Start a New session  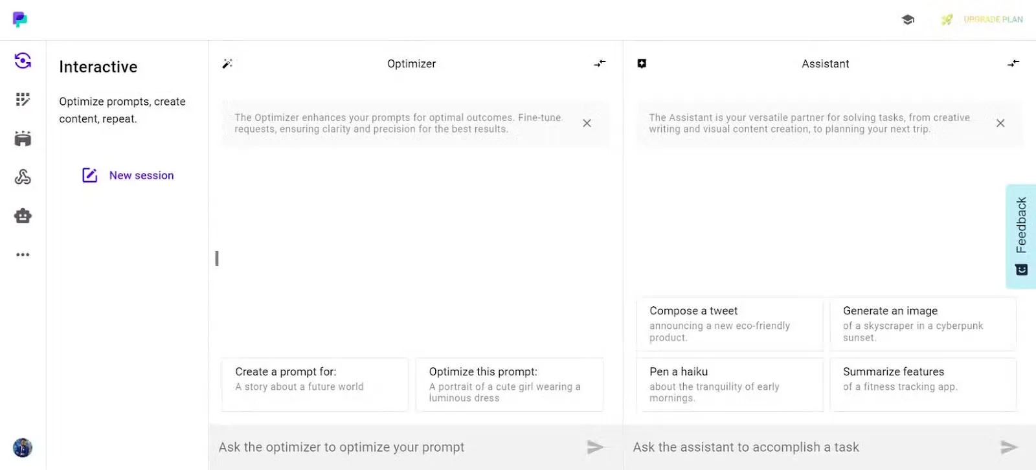coord(128,175)
